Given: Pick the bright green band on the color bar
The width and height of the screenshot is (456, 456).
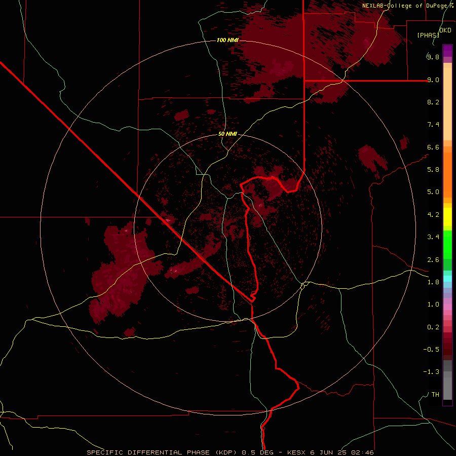Looking at the screenshot, I should [447, 245].
